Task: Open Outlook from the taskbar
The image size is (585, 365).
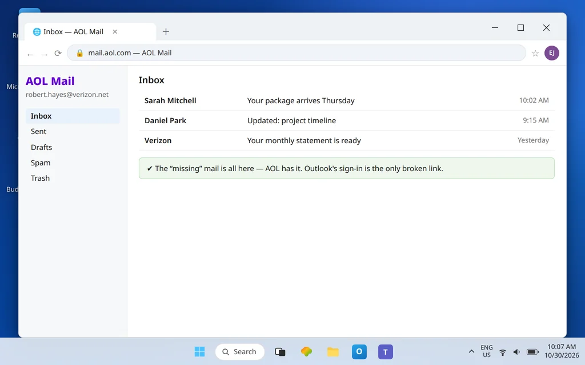Action: point(359,351)
